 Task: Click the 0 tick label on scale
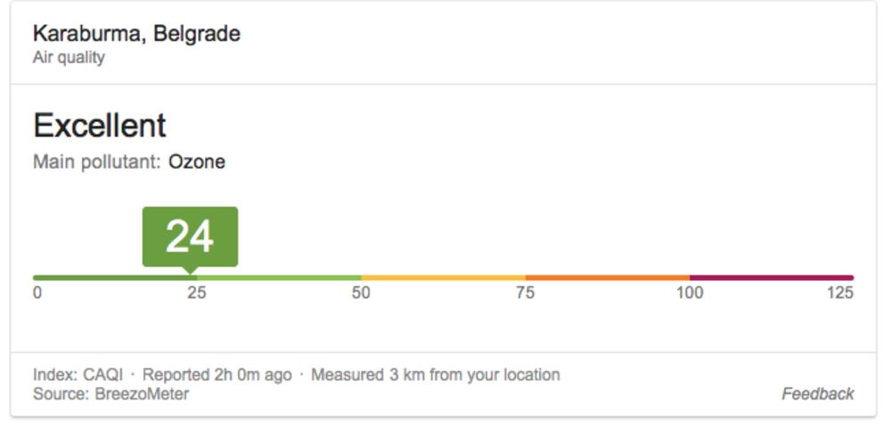[x=37, y=293]
